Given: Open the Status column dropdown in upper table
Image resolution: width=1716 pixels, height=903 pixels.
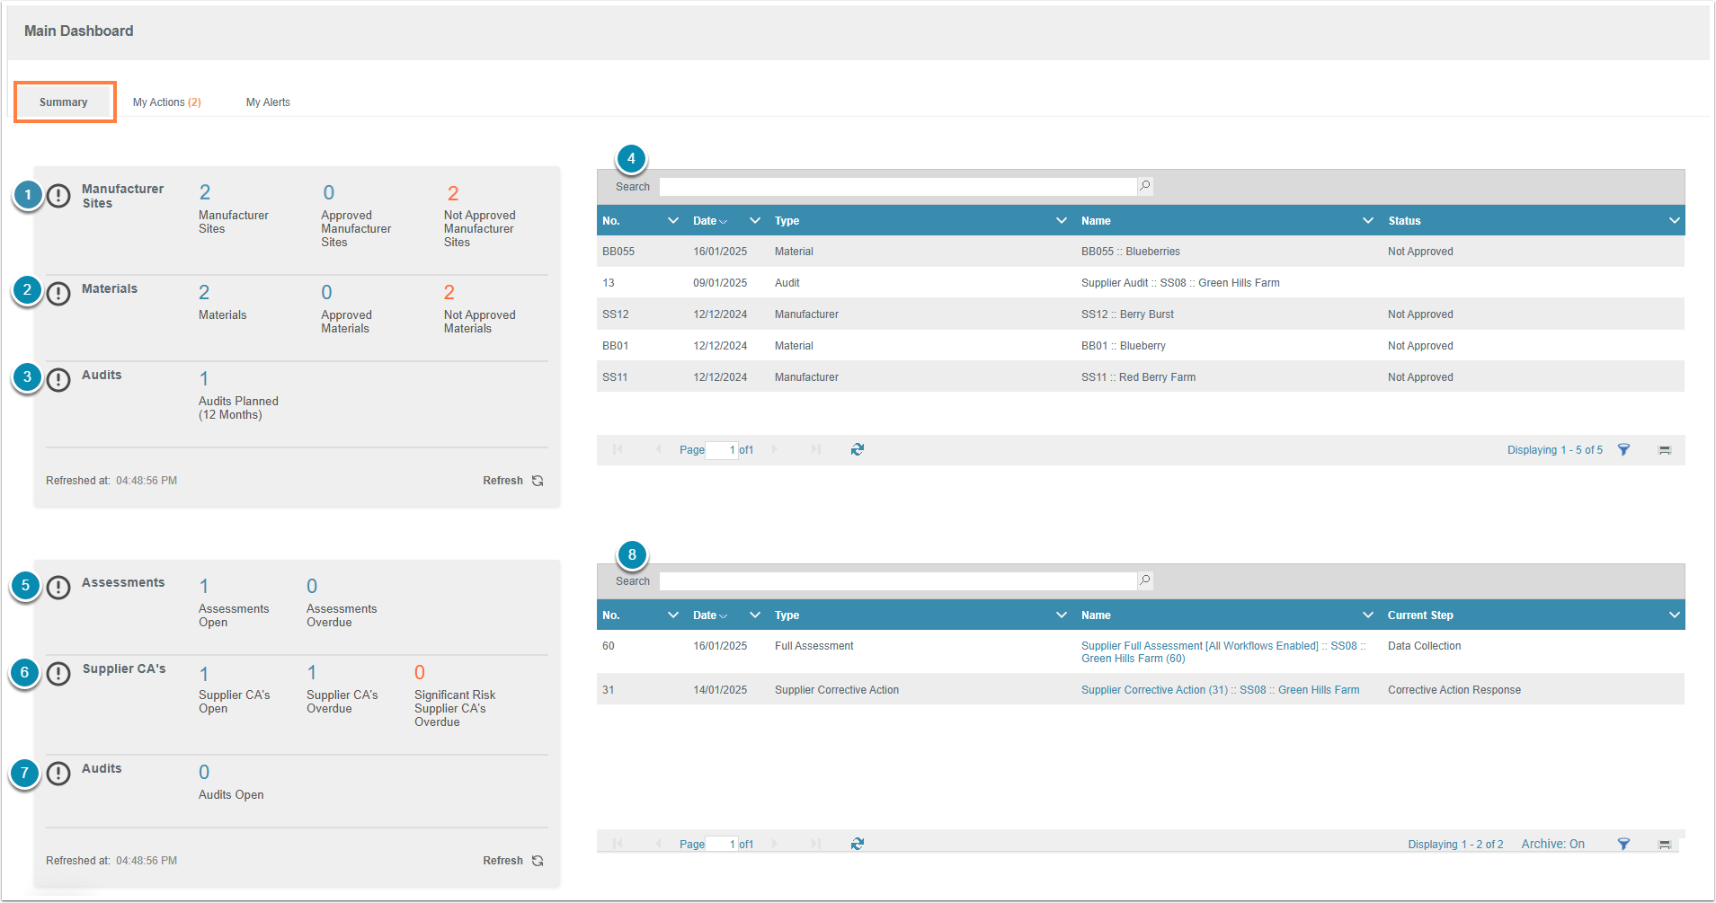Looking at the screenshot, I should click(x=1674, y=221).
